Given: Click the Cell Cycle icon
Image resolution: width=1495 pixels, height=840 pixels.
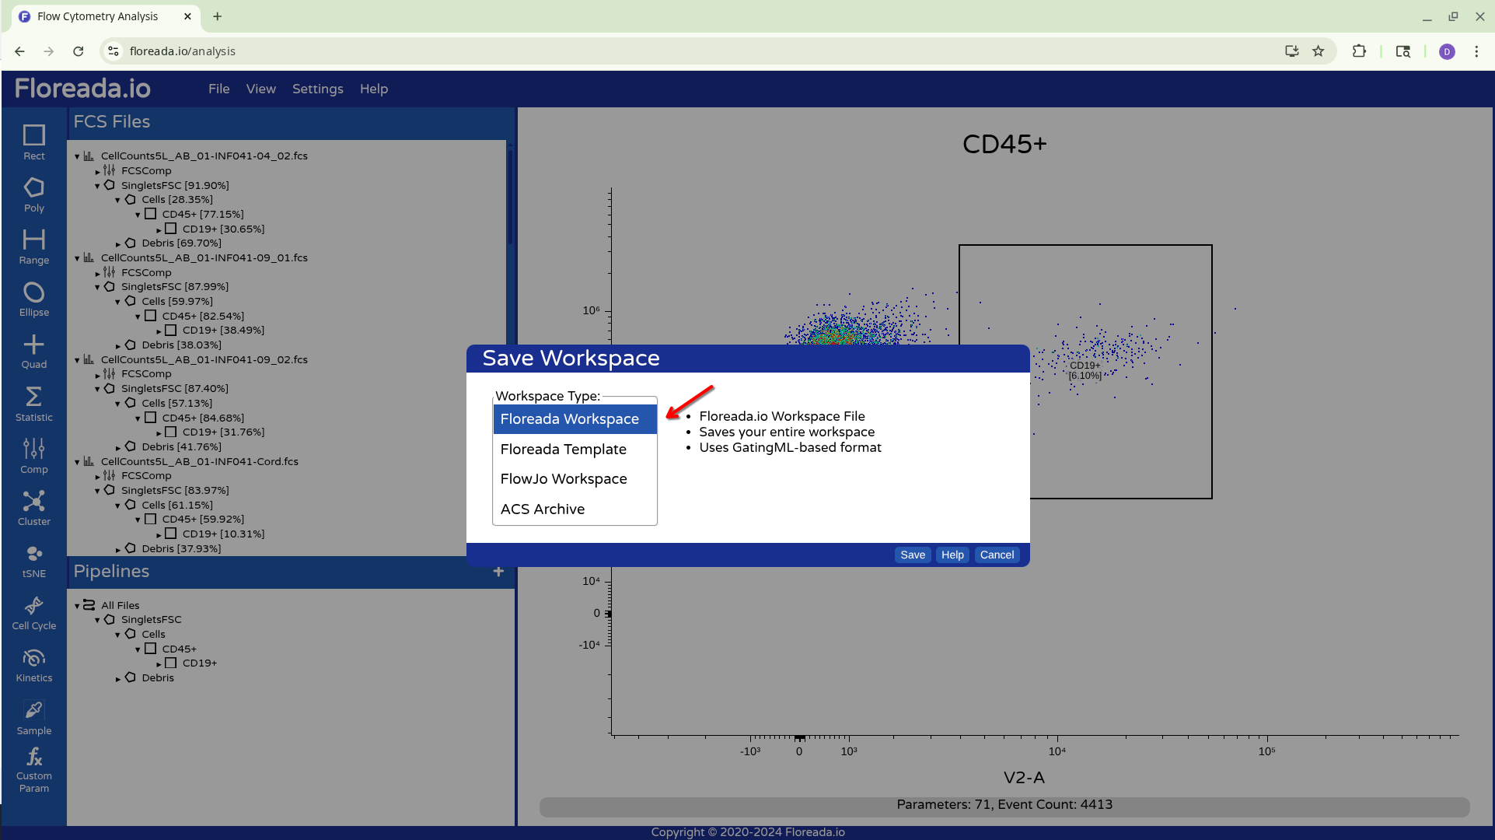Looking at the screenshot, I should coord(33,612).
